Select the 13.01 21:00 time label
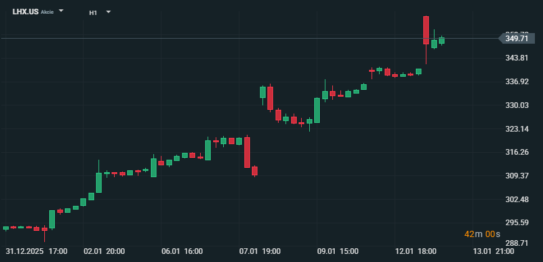Screen dimensions: 543x262 494,251
